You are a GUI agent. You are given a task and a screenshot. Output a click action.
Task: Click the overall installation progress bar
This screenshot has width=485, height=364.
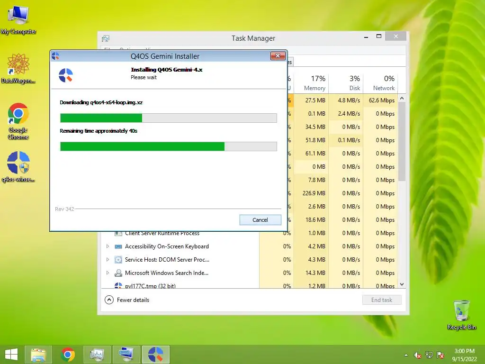click(169, 146)
